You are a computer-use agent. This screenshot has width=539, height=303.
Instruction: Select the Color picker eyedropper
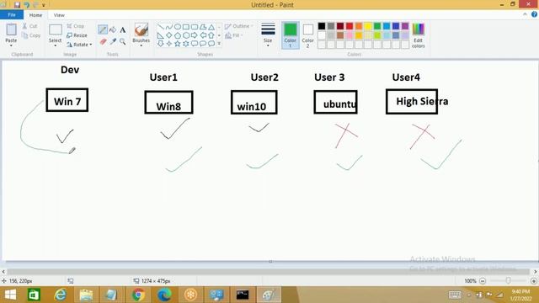pos(113,41)
